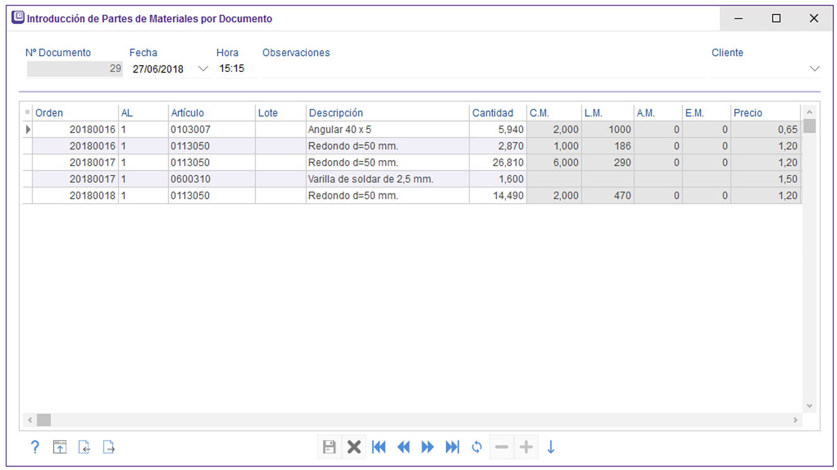Click the blue down arrow icon
The width and height of the screenshot is (837, 470).
coord(551,447)
